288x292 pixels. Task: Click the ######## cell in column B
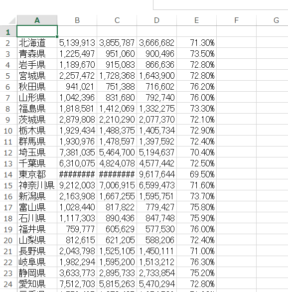point(77,174)
